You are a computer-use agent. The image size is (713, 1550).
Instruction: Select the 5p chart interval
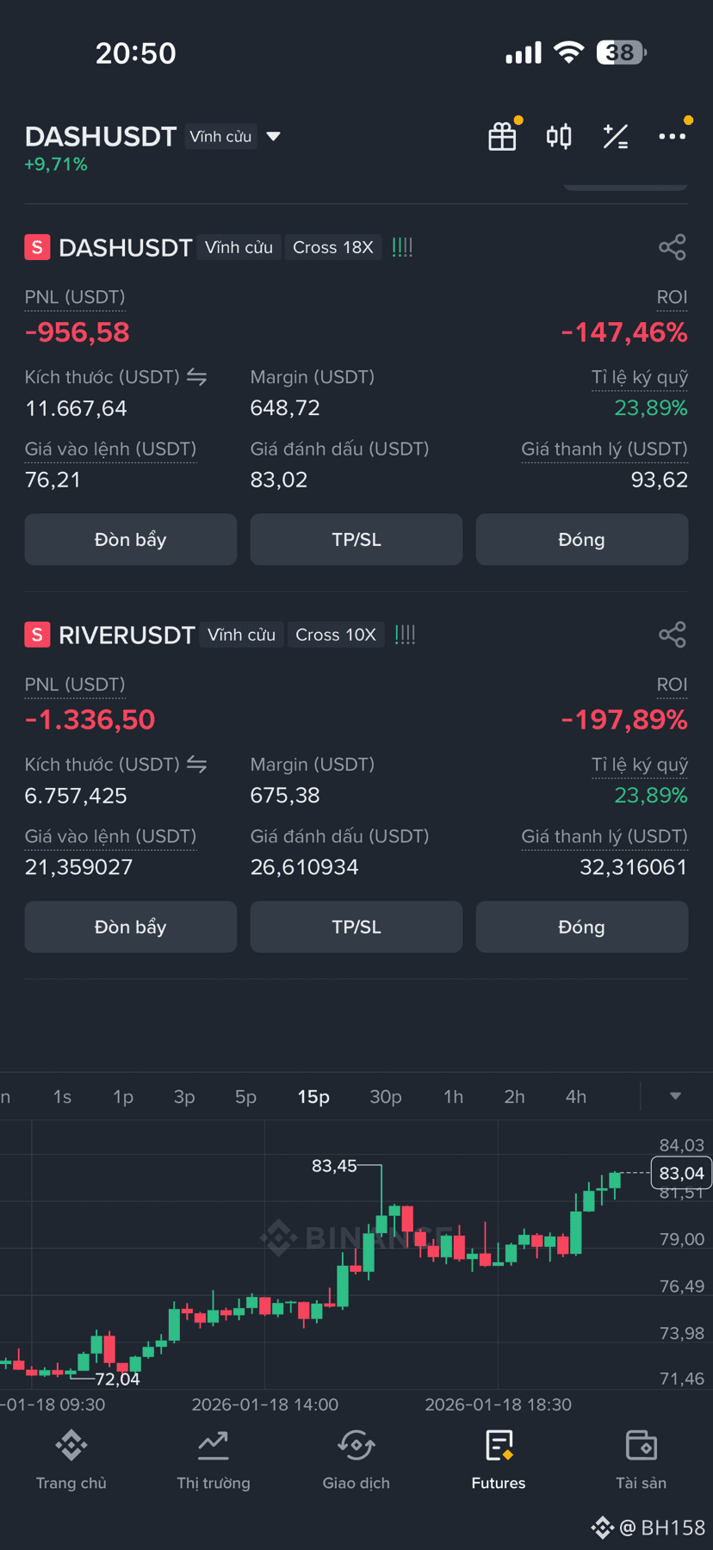[245, 1096]
